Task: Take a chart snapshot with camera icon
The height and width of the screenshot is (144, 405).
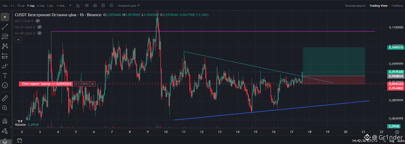Action: coord(95,5)
